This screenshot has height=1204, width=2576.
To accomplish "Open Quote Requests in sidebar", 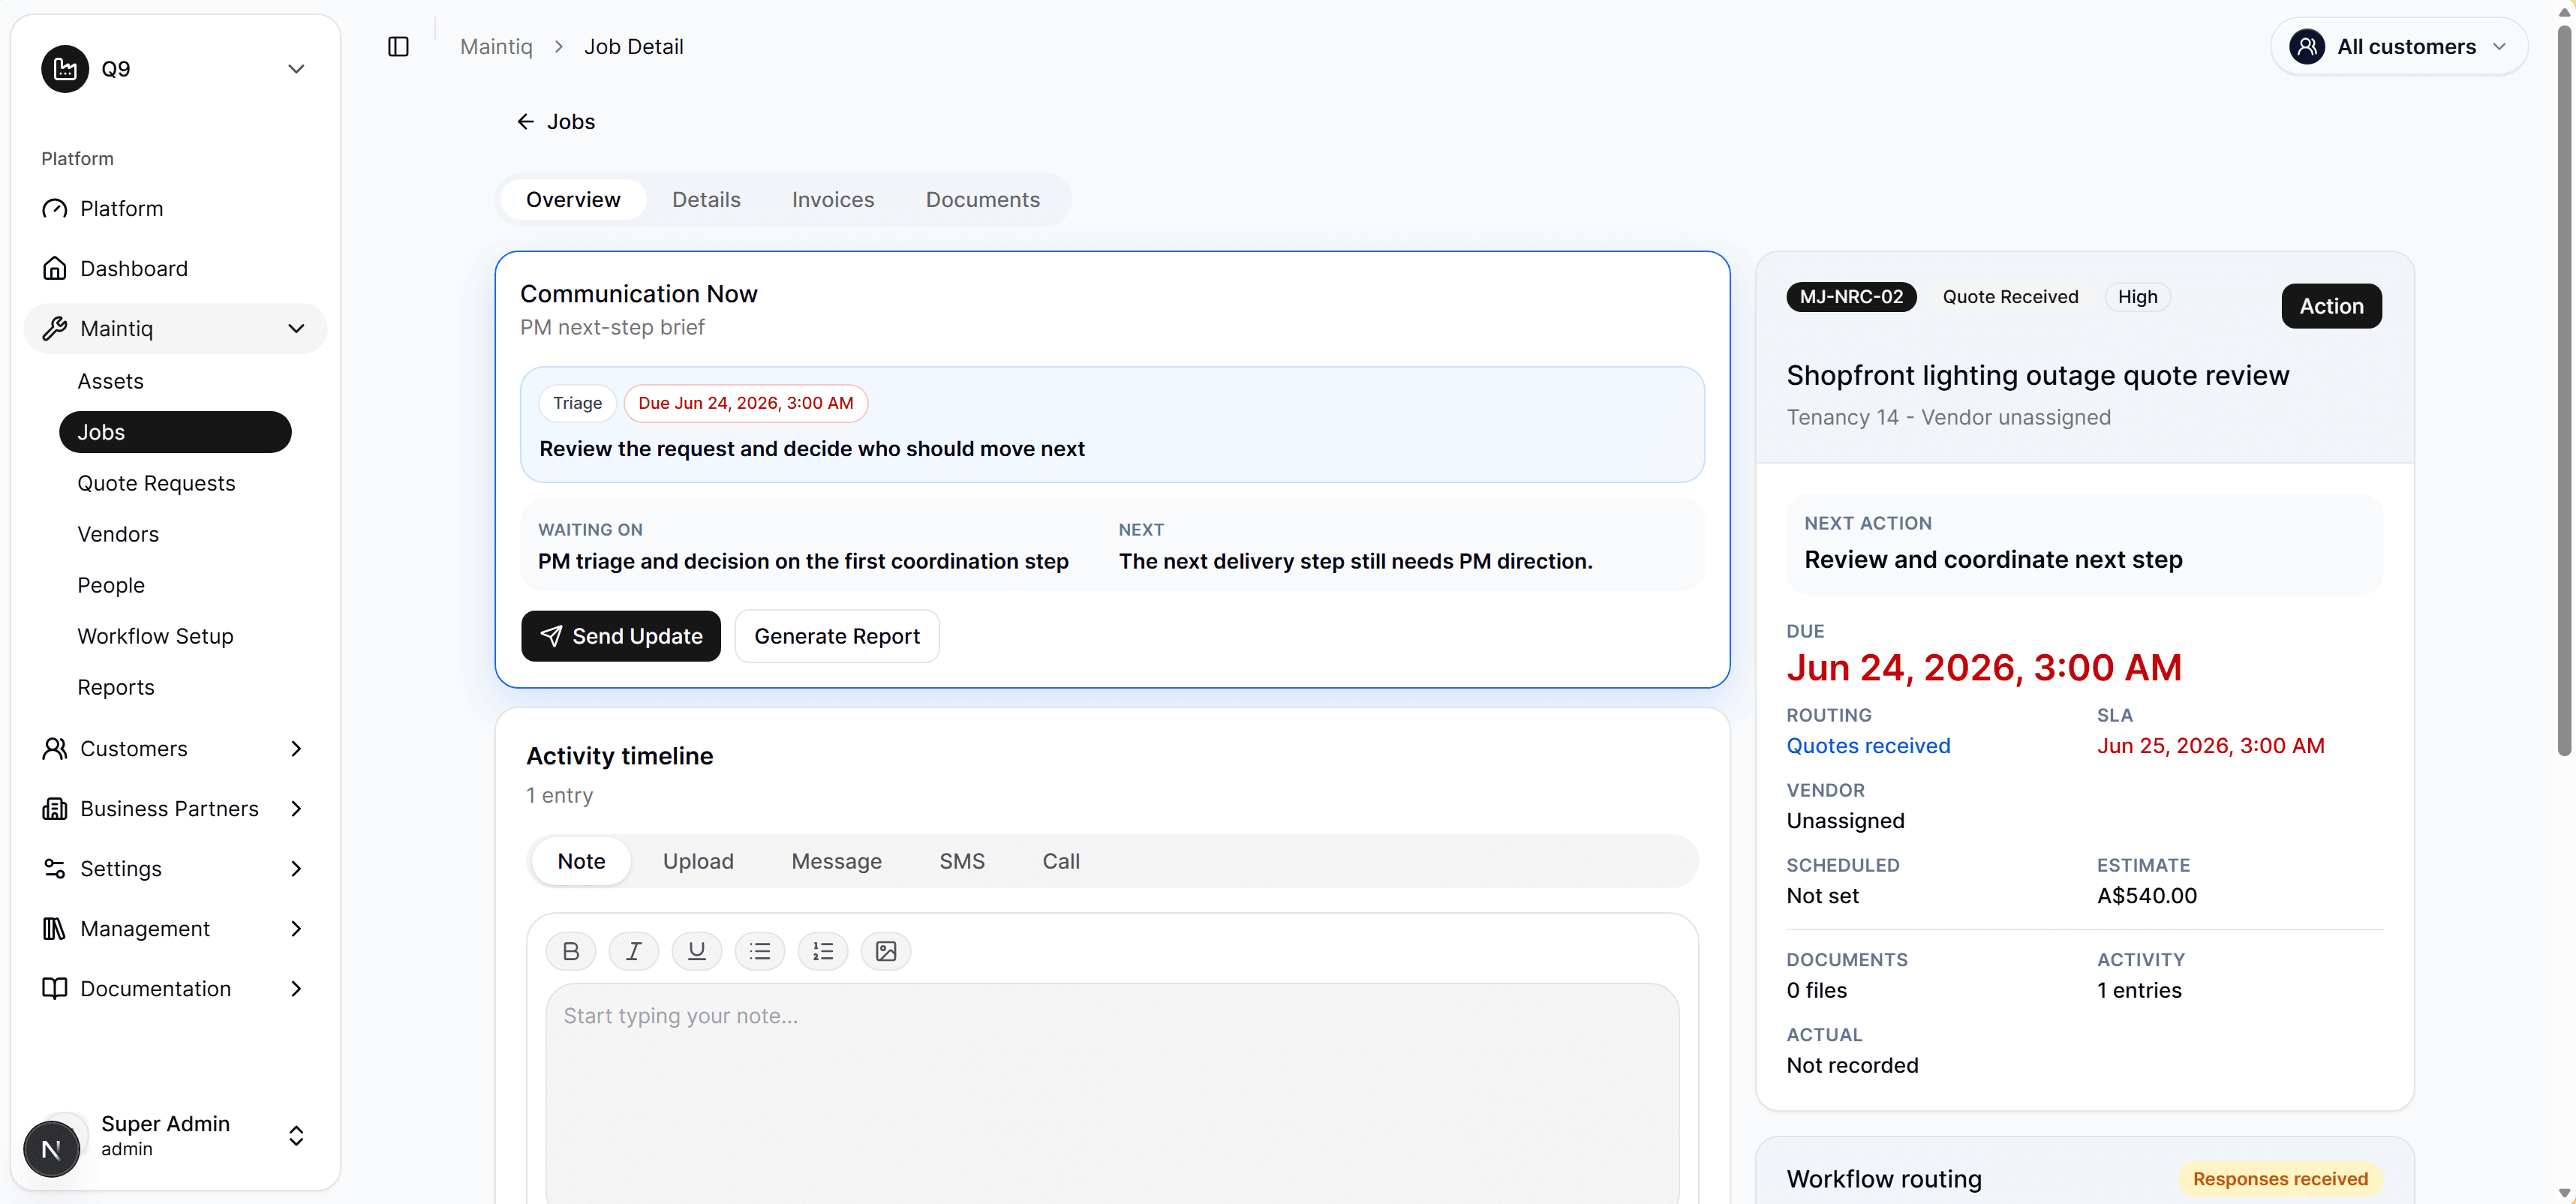I will pyautogui.click(x=156, y=484).
